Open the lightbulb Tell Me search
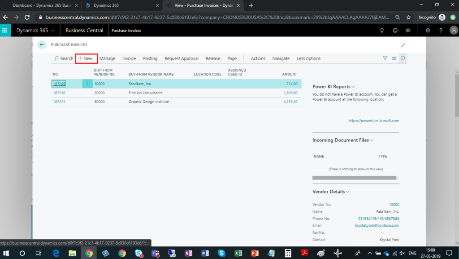 [382, 31]
